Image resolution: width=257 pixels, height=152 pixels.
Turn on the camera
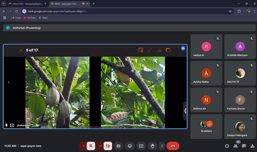click(108, 146)
